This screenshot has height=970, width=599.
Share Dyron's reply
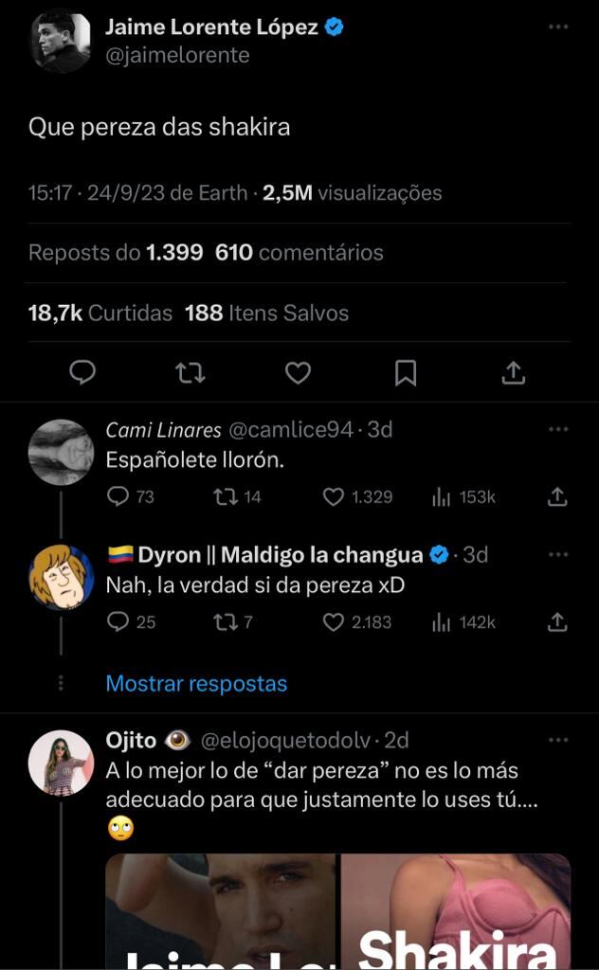[x=558, y=622]
